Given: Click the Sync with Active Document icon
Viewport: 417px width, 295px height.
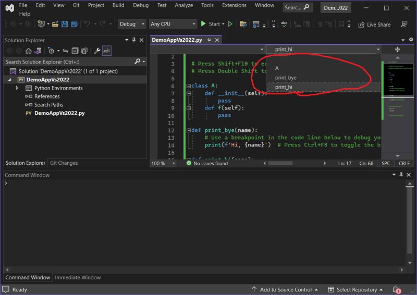Looking at the screenshot, I should coord(66,51).
